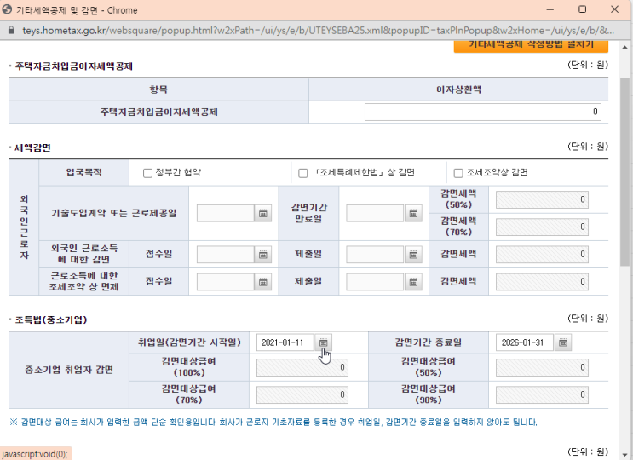This screenshot has height=460, width=633.
Task: Check the 정부간 협약 checkbox
Action: pyautogui.click(x=147, y=173)
